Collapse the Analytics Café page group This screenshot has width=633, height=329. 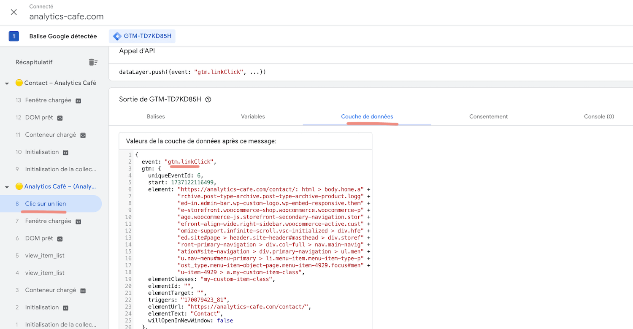pos(7,187)
